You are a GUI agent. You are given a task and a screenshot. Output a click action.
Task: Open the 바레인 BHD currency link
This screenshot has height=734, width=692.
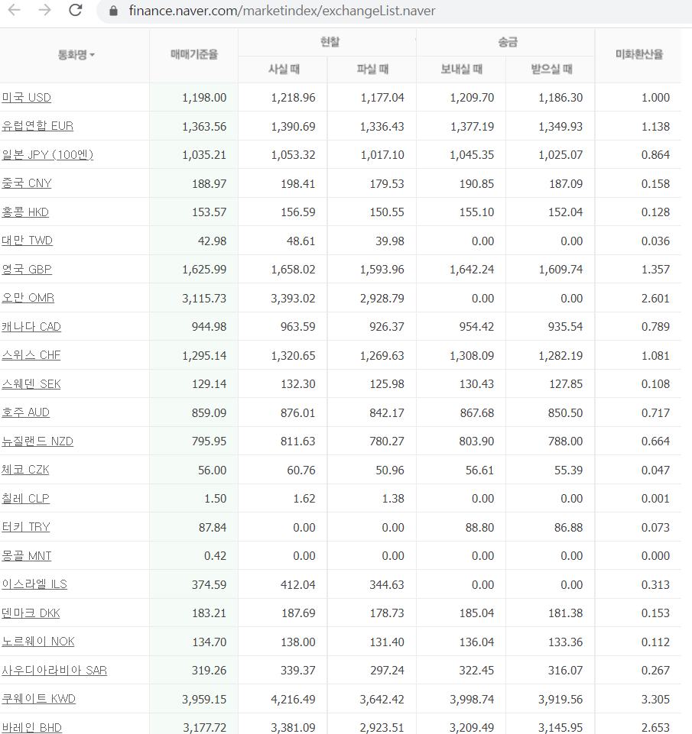tap(31, 727)
